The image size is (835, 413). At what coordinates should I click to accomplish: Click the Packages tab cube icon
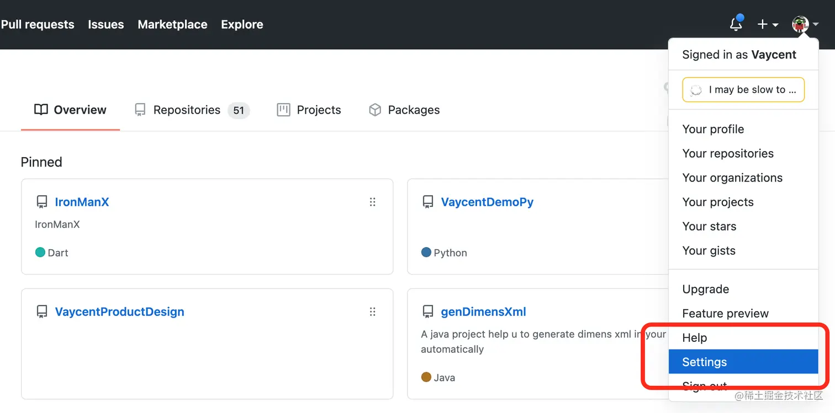(375, 110)
